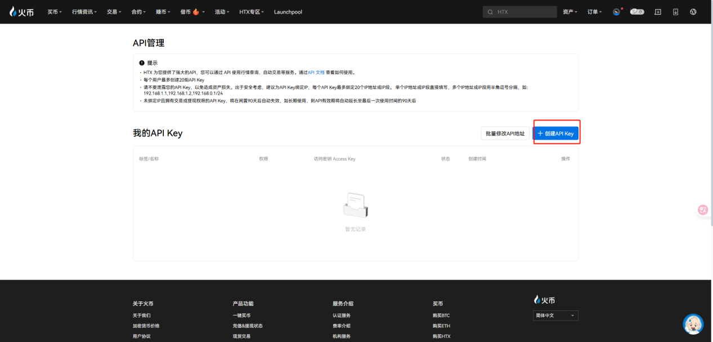Image resolution: width=713 pixels, height=342 pixels.
Task: Click the 现货交易 footer link
Action: [x=241, y=336]
